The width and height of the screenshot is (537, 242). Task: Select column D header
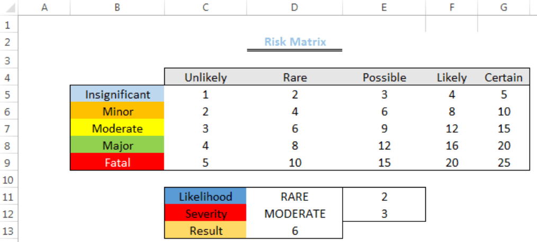click(x=294, y=7)
